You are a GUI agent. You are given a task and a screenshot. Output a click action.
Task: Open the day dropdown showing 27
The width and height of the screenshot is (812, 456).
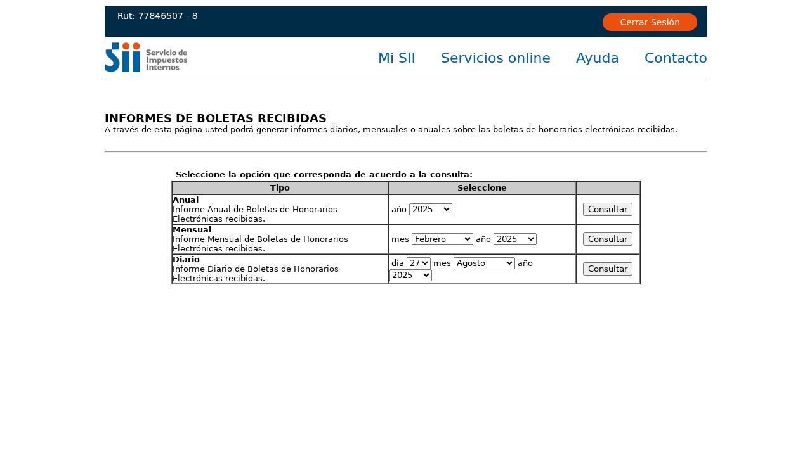(419, 263)
